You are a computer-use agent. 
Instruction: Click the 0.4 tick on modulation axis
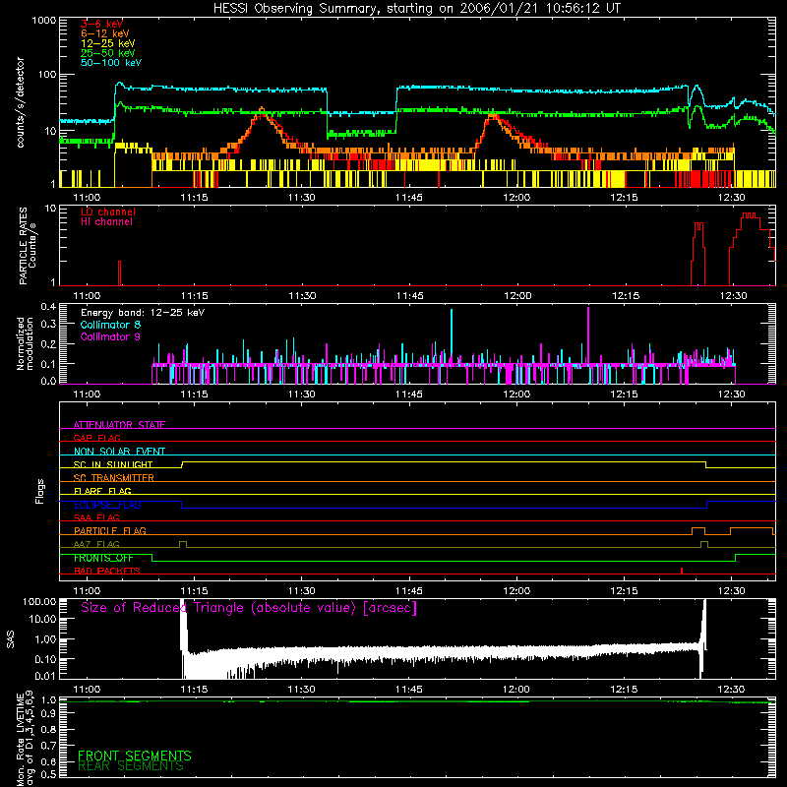48,307
